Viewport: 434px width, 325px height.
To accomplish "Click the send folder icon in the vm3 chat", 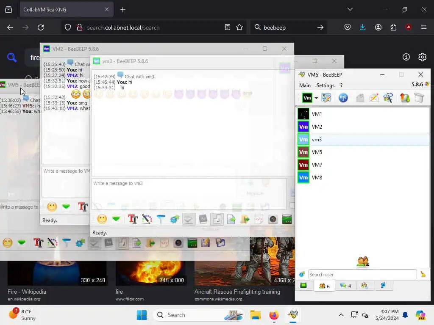I will pos(245,220).
